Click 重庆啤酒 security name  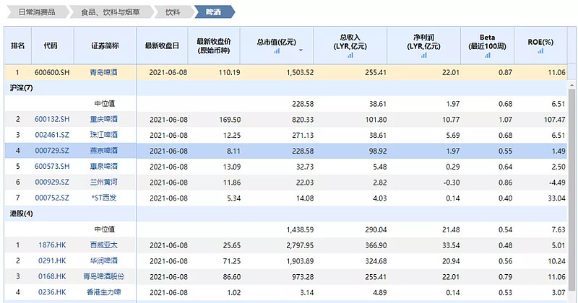coord(104,119)
